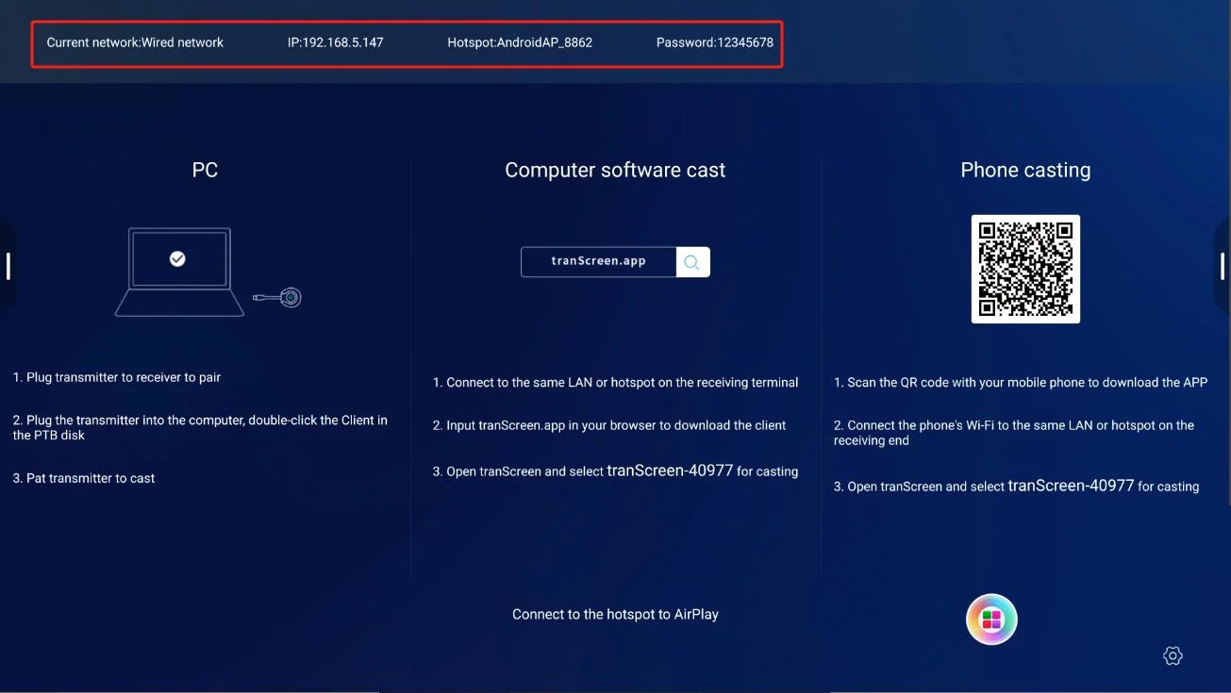
Task: Click the 'Phone casting' heading
Action: (x=1025, y=171)
